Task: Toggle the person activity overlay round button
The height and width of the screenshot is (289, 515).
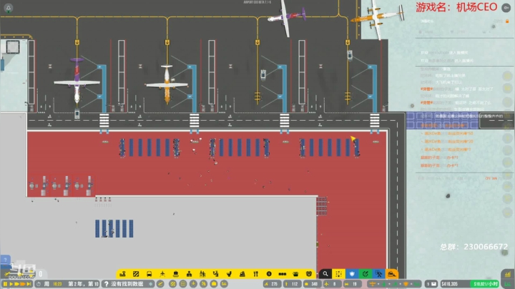Action: click(x=204, y=284)
